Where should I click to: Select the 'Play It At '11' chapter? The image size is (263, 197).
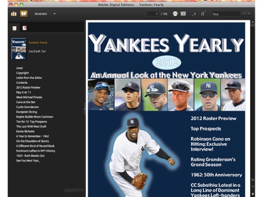[x=24, y=92]
